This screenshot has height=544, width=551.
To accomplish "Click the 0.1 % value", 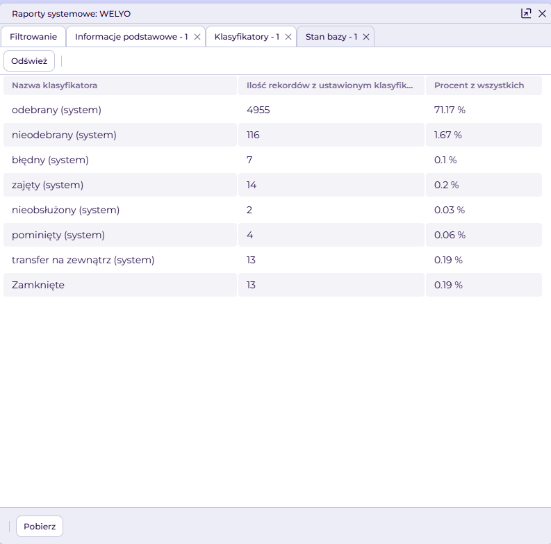I will (445, 160).
